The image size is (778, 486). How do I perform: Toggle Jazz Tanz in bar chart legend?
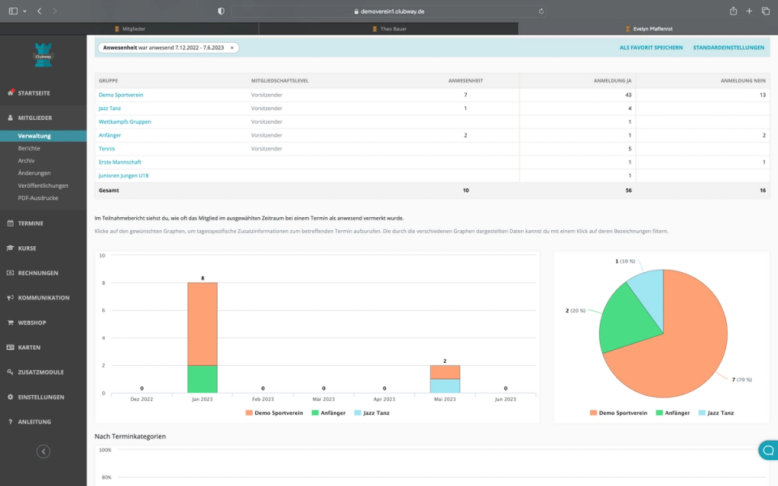372,412
